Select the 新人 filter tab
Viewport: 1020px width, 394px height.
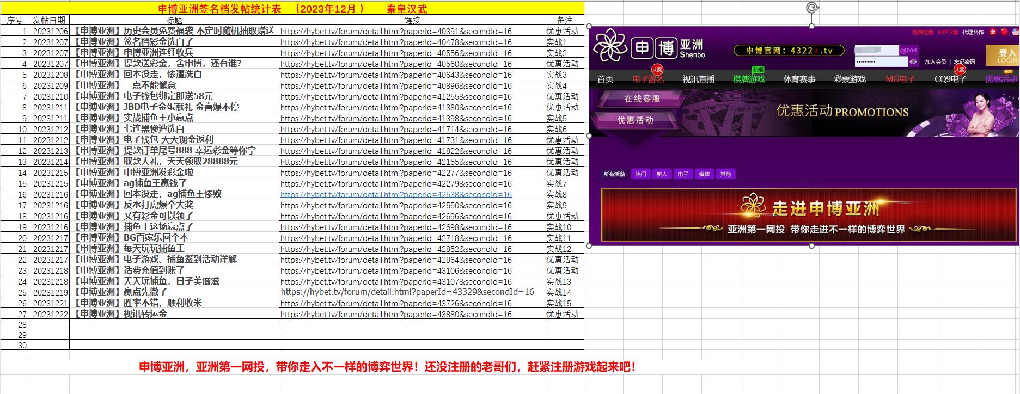point(662,174)
